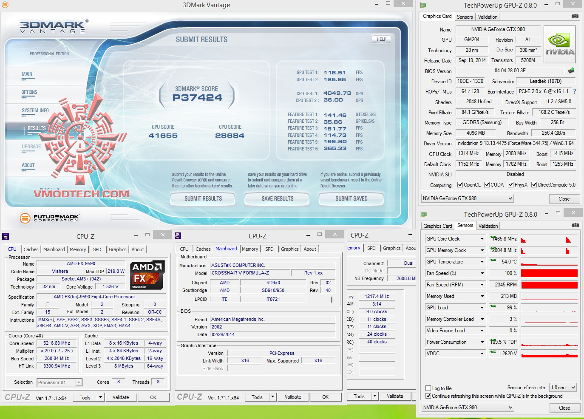The height and width of the screenshot is (419, 584).
Task: Go to the System Info section in 3DMark Vantage
Action: tap(35, 110)
